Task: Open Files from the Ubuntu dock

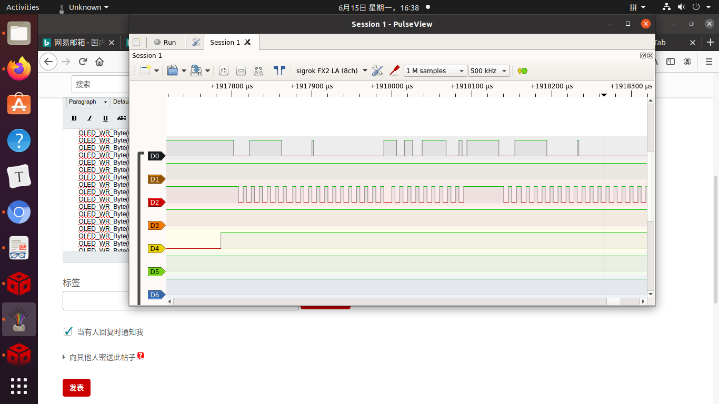Action: [x=19, y=33]
